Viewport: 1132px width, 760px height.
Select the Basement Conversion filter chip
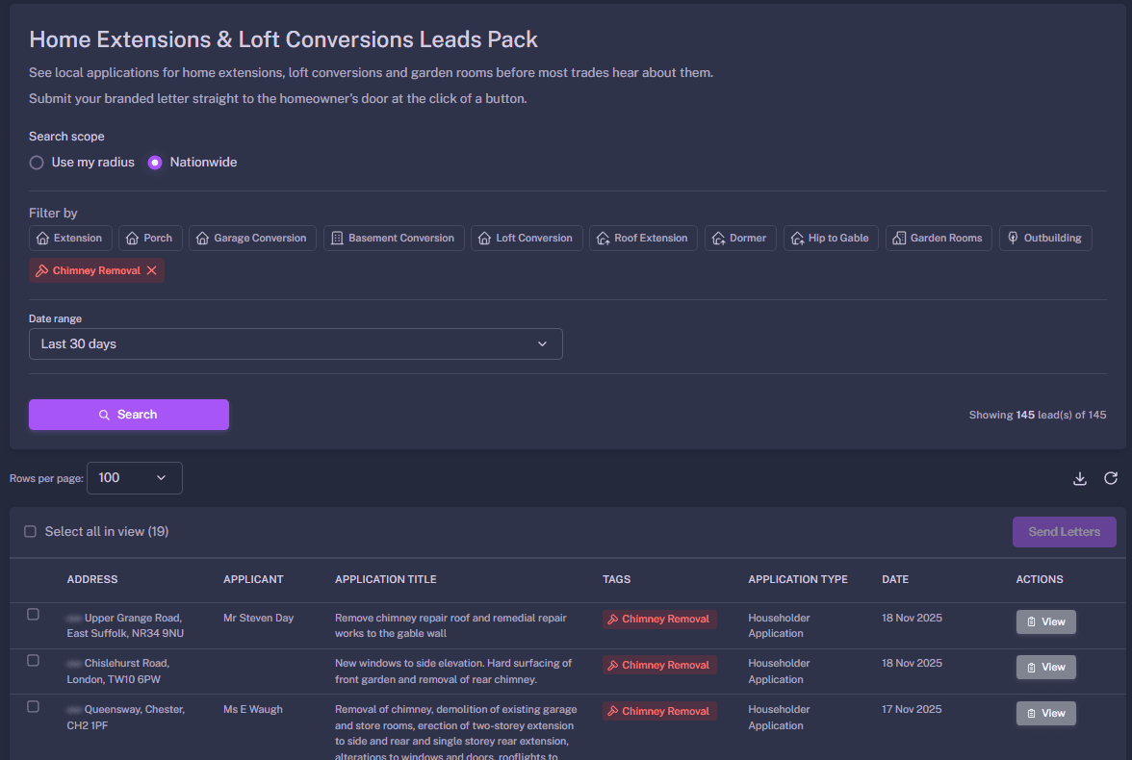(394, 238)
